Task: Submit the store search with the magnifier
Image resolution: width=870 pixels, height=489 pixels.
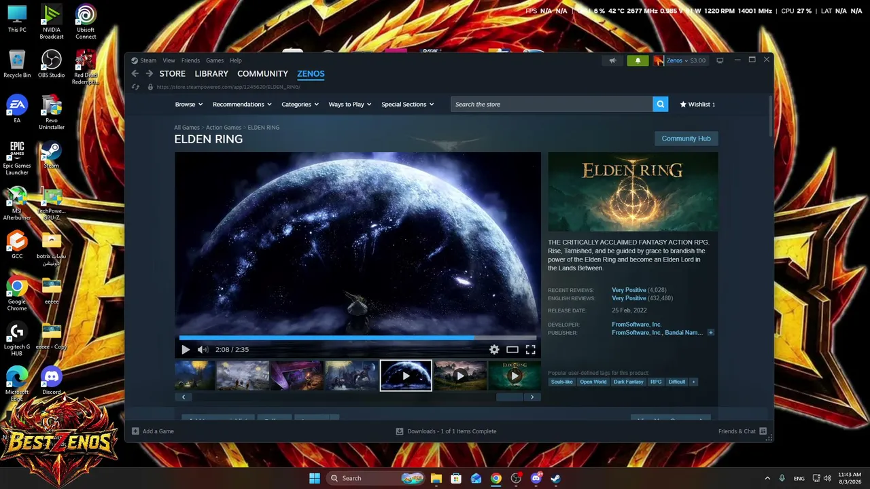Action: point(660,105)
